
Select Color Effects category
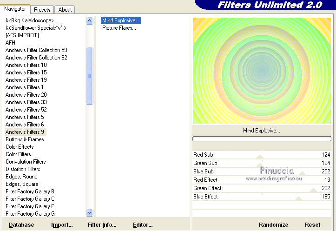pyautogui.click(x=20, y=147)
